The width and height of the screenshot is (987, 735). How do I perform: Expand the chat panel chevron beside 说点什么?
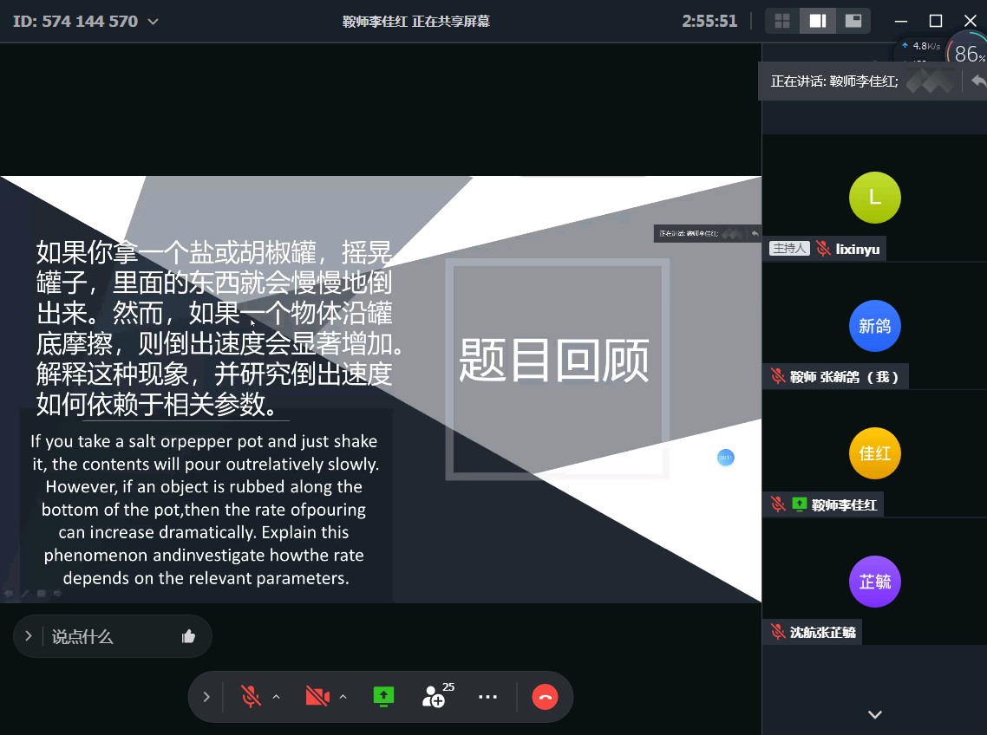(x=29, y=636)
